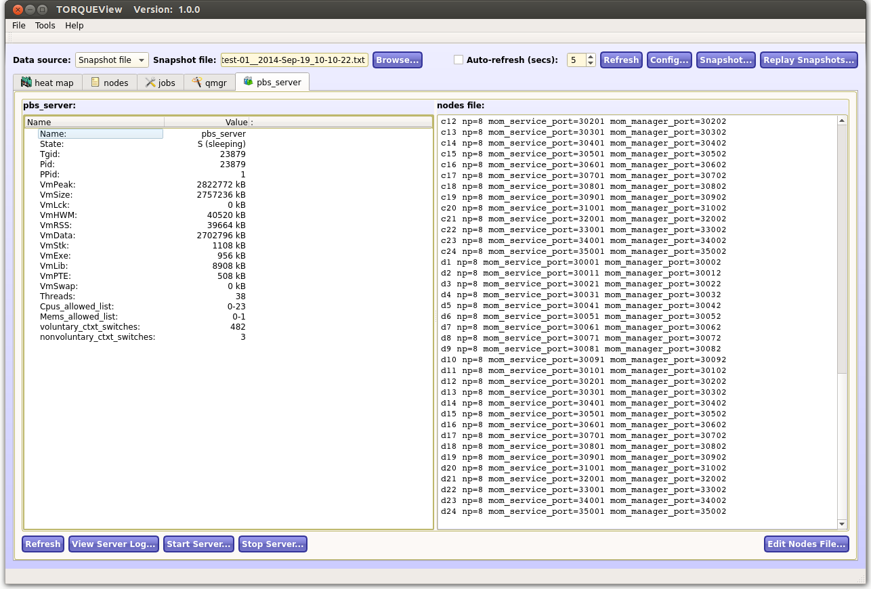Click the top toolbar Refresh button
The width and height of the screenshot is (871, 589).
(x=621, y=60)
